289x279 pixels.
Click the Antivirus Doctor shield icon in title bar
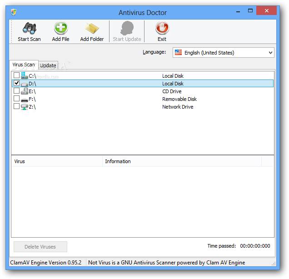click(x=14, y=12)
